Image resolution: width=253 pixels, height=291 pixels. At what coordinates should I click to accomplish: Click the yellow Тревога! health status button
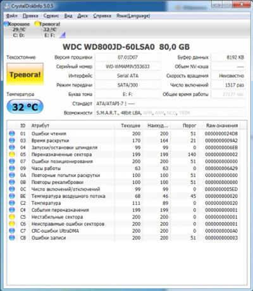pyautogui.click(x=25, y=75)
